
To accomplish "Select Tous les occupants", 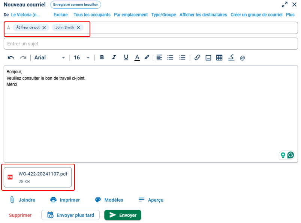I will click(92, 15).
